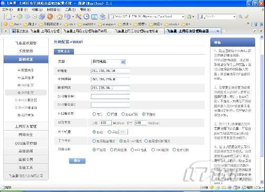Open the 技术 favorites folder
The width and height of the screenshot is (265, 192).
[x=124, y=24]
